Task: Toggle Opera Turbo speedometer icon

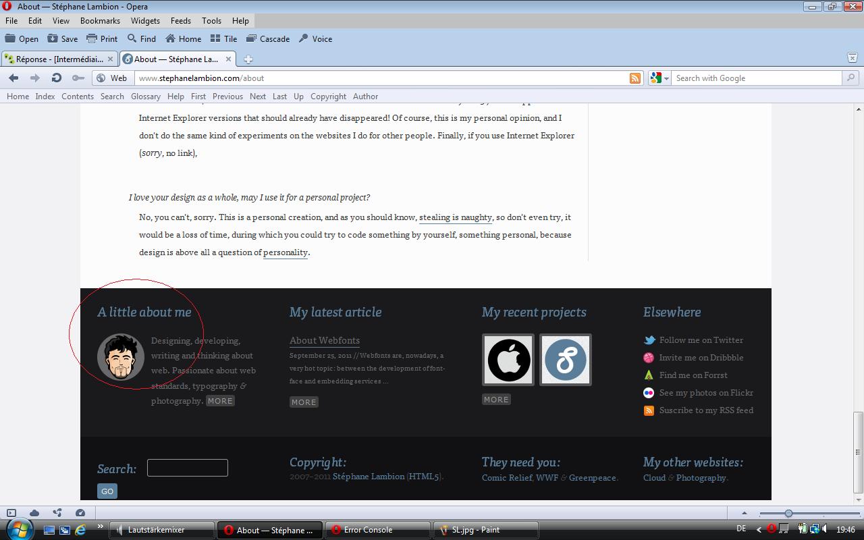Action: [80, 513]
